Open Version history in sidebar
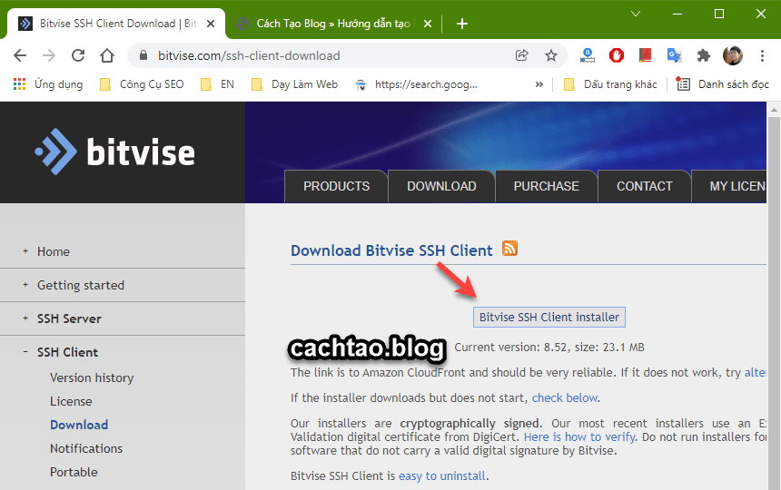781x490 pixels. coord(92,377)
